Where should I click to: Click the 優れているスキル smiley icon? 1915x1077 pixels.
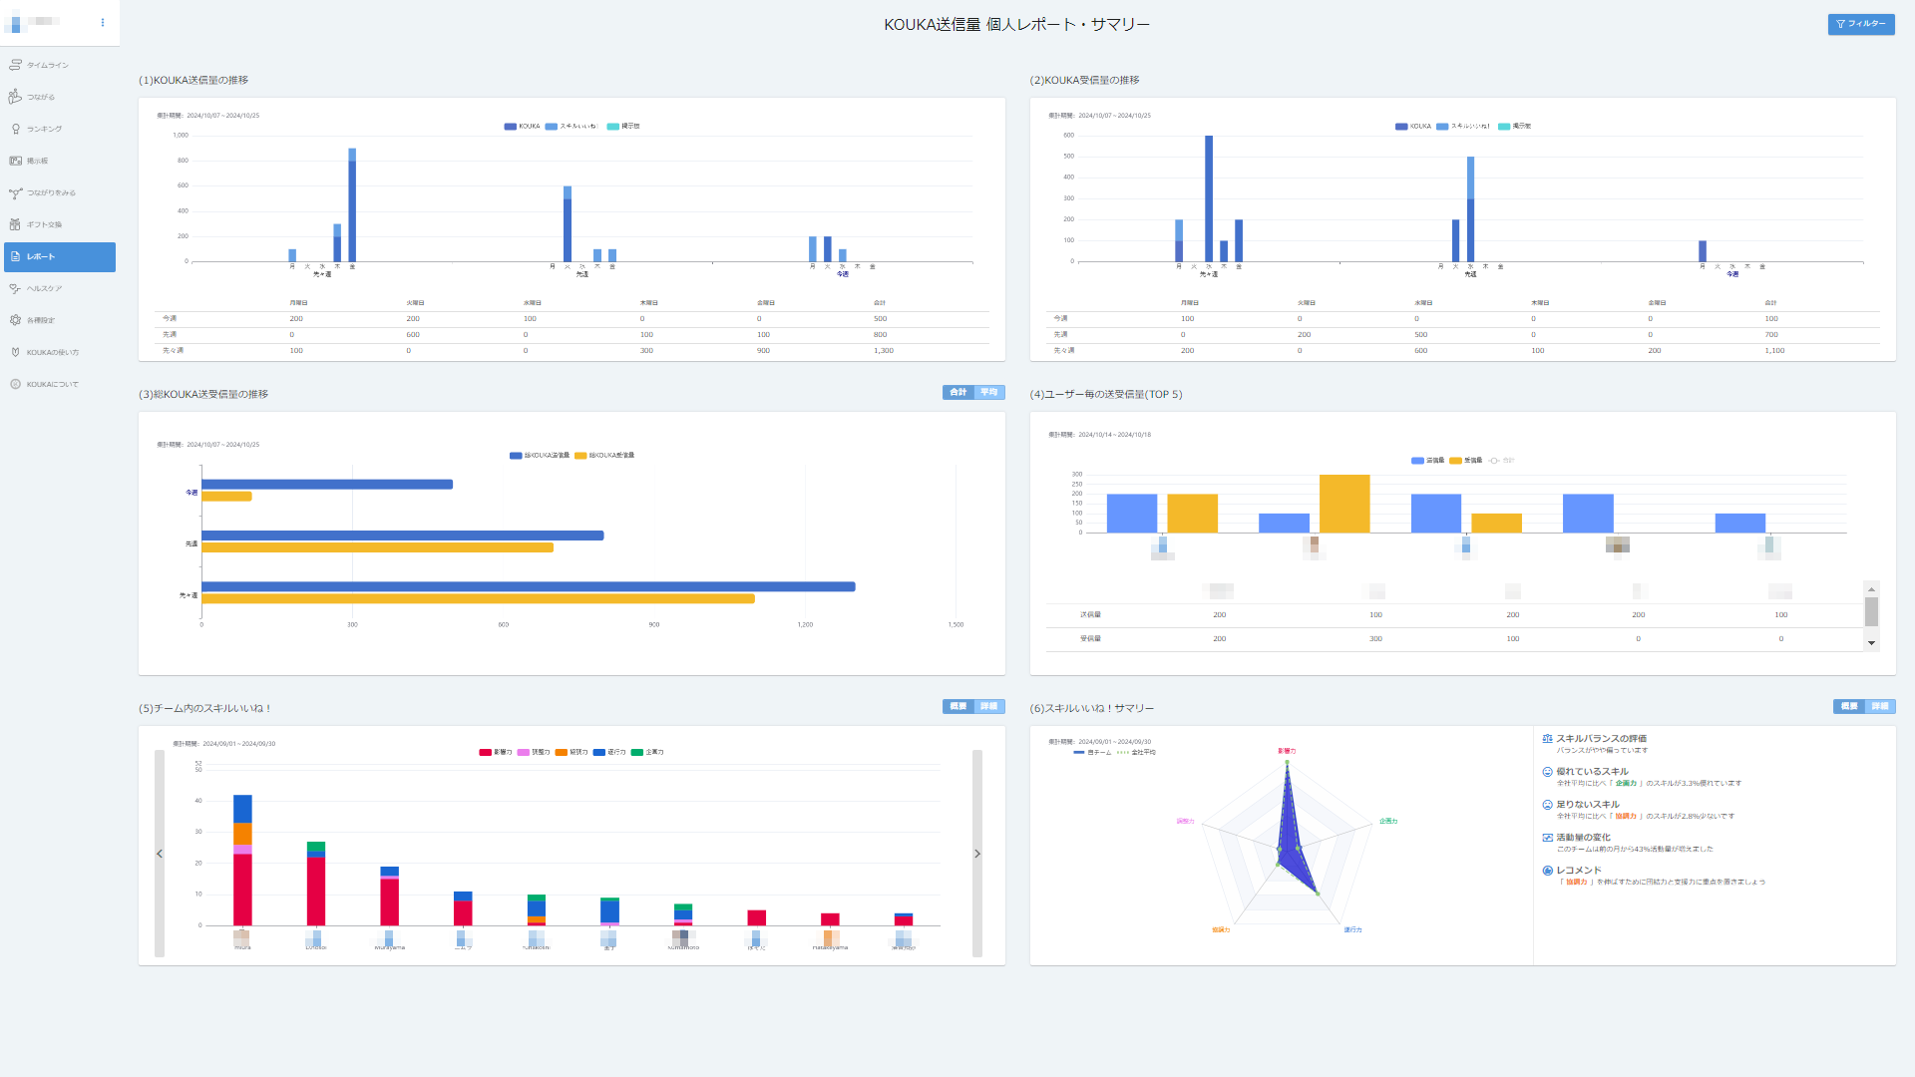pos(1547,772)
